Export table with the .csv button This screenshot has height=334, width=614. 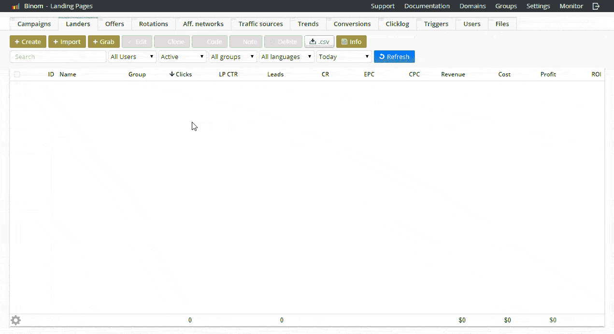click(319, 42)
